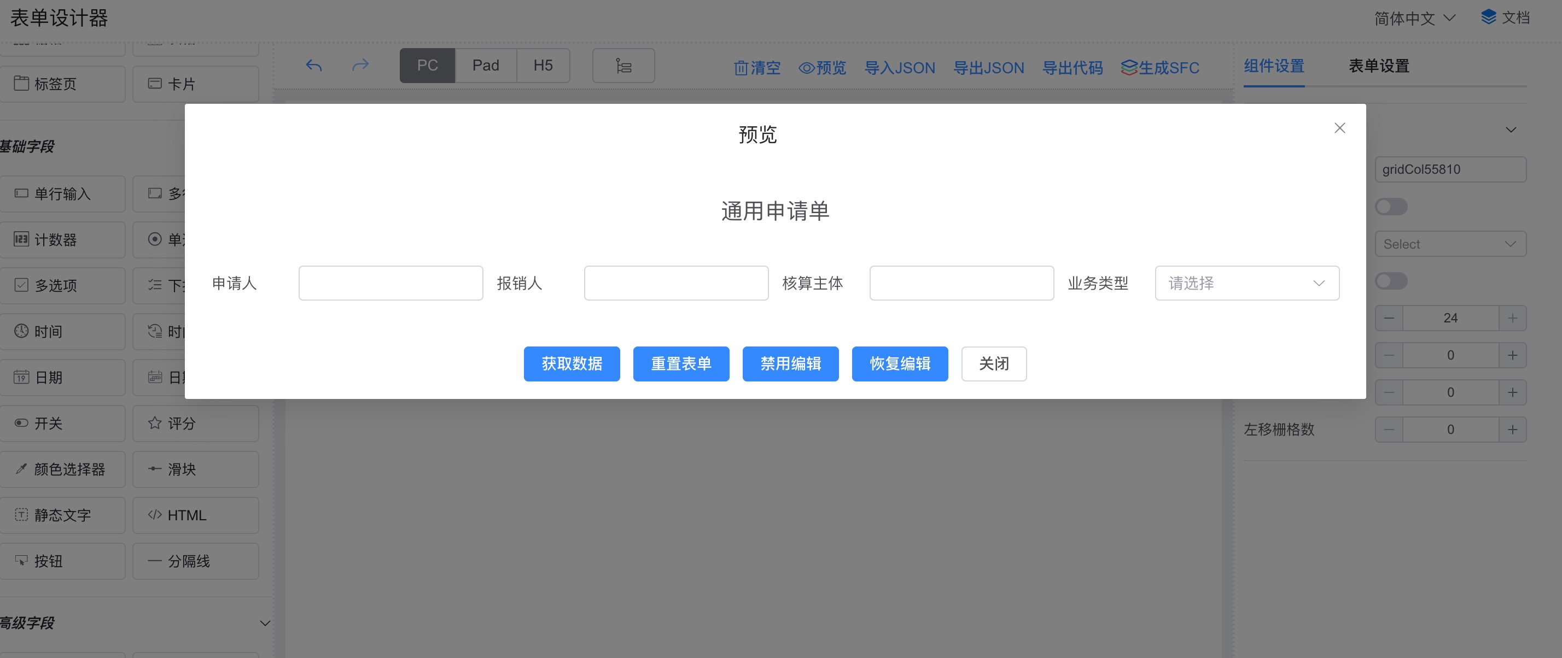Click into the 核算主体 input field
This screenshot has height=658, width=1562.
[961, 283]
